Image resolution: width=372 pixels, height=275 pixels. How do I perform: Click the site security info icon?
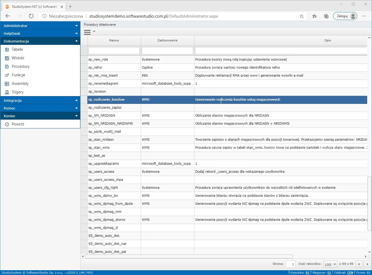coord(45,16)
